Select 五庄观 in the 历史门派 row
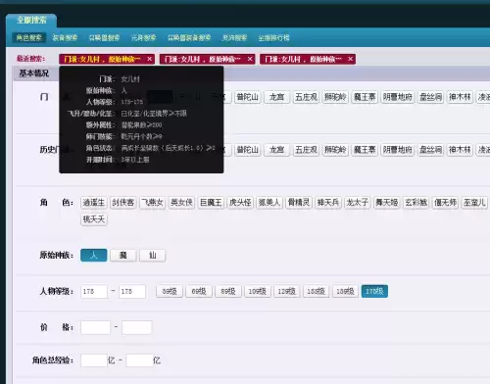 pos(306,150)
